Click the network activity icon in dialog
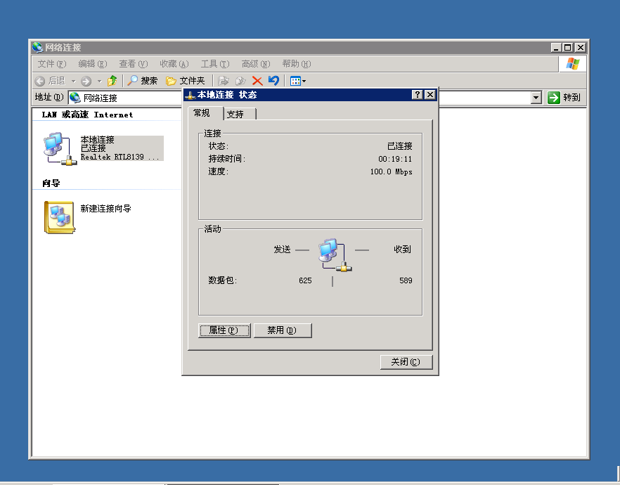 pos(335,255)
